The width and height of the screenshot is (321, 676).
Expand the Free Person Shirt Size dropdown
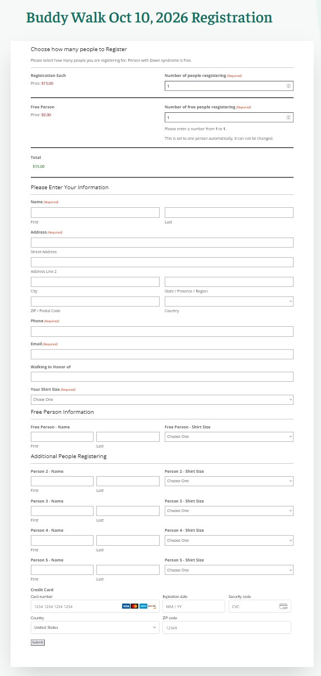tap(229, 436)
